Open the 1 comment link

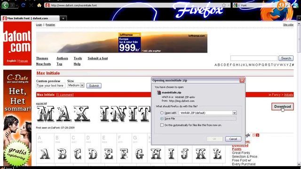pyautogui.click(x=65, y=95)
